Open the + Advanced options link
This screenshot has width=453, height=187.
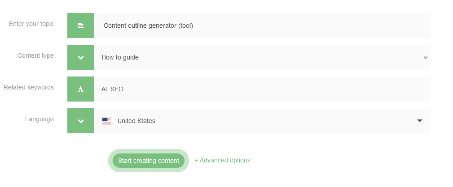(222, 160)
